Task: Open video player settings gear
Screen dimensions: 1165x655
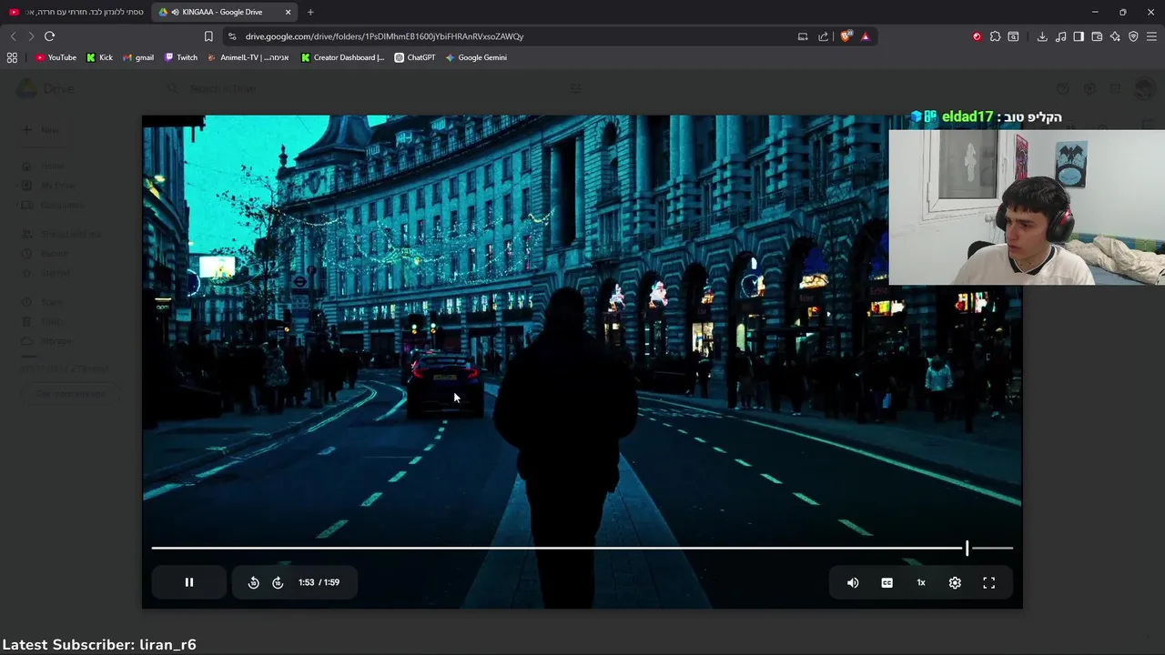Action: 955,582
